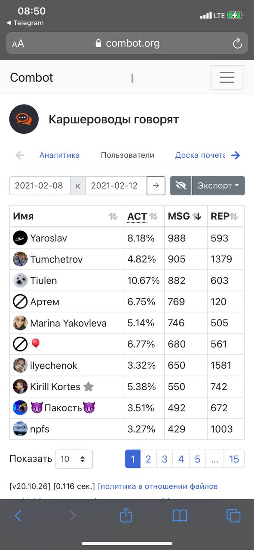Return to Telegram via the status bar link

pos(25,23)
